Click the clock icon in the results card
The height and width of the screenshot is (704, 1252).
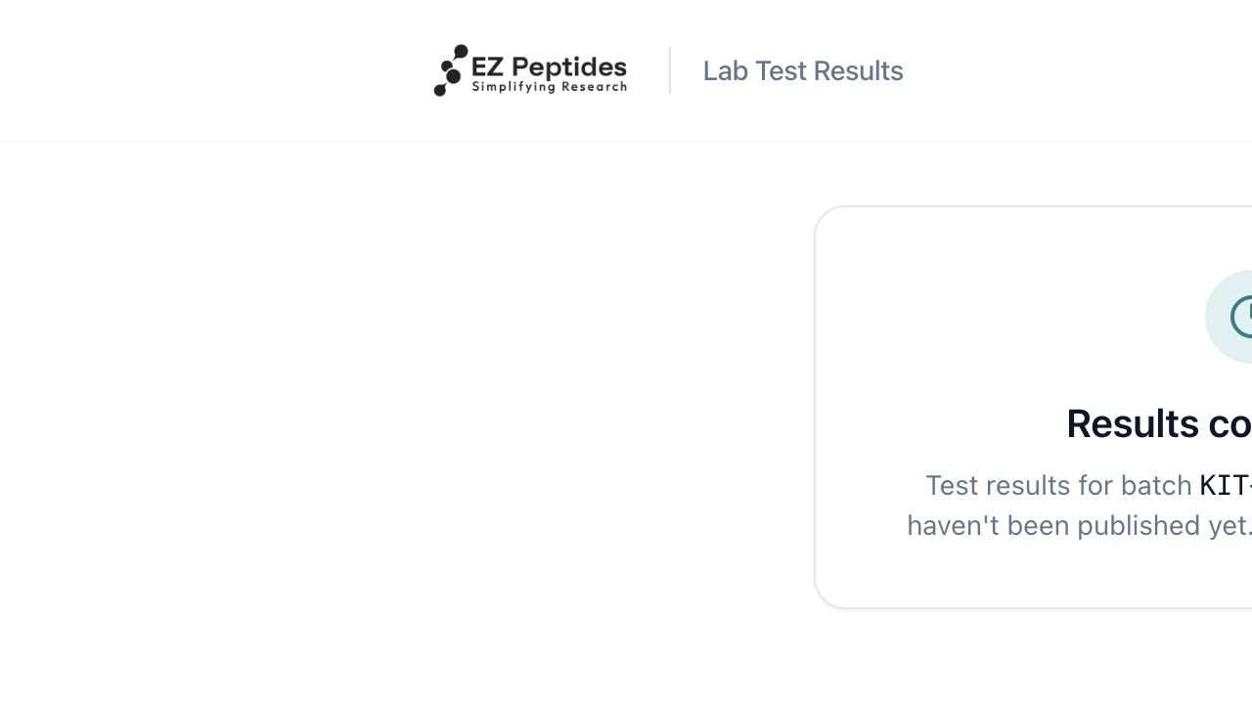pos(1241,317)
